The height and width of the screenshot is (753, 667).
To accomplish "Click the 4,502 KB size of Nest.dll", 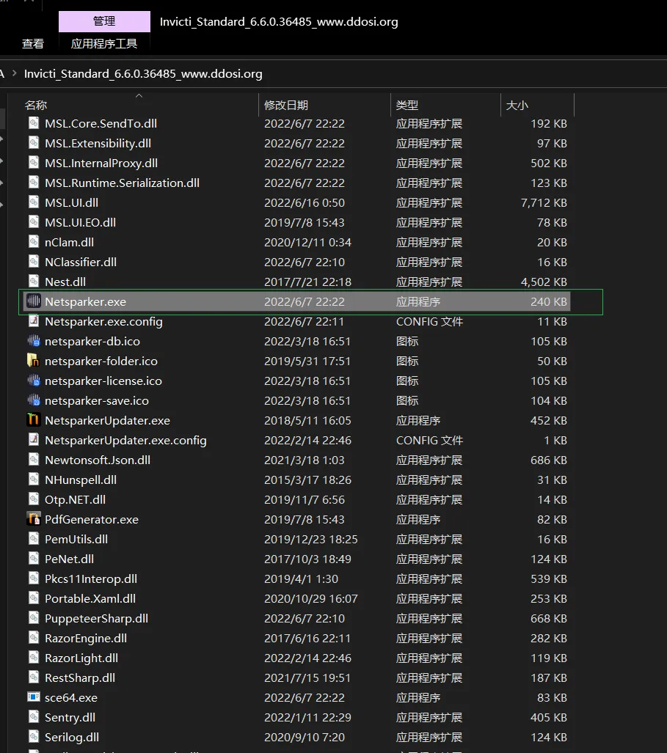I will (544, 282).
